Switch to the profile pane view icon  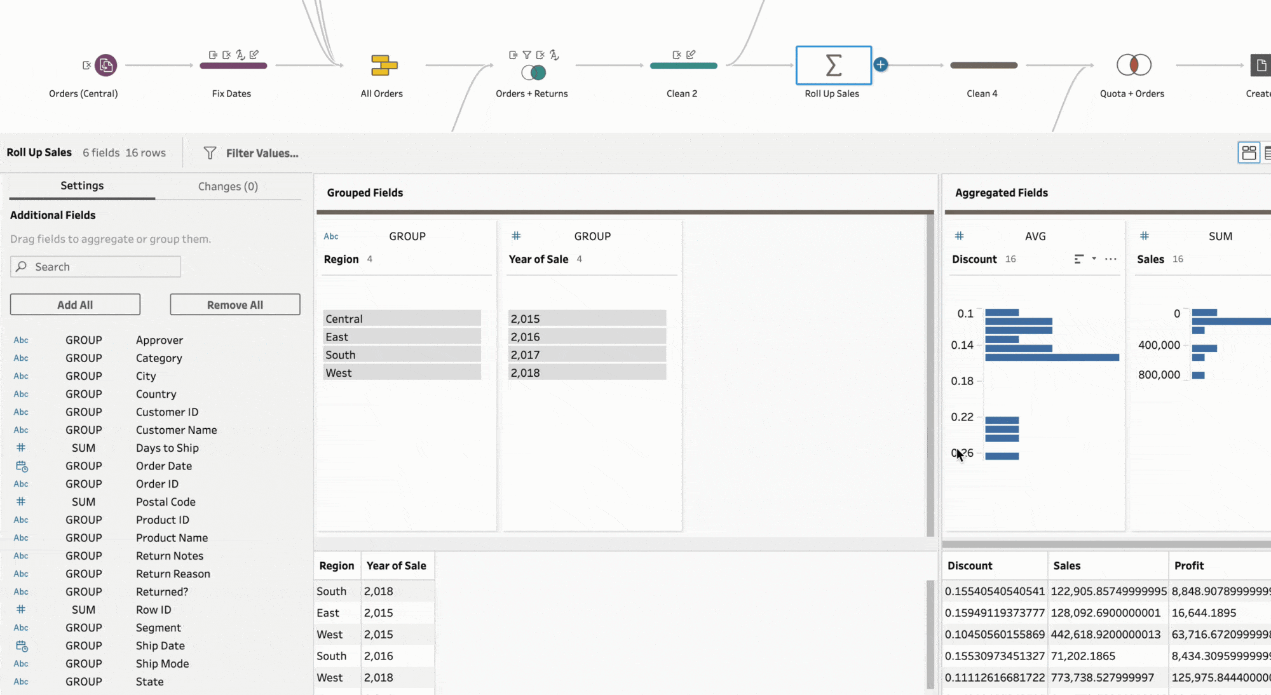coord(1249,152)
